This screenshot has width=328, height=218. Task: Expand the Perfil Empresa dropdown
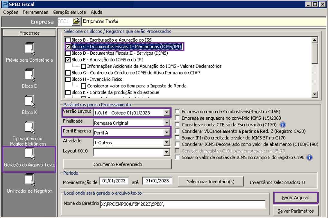pos(166,133)
